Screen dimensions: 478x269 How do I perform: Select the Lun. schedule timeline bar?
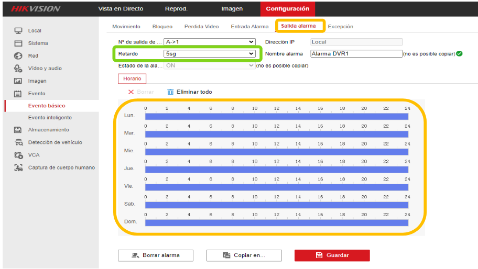click(x=277, y=117)
